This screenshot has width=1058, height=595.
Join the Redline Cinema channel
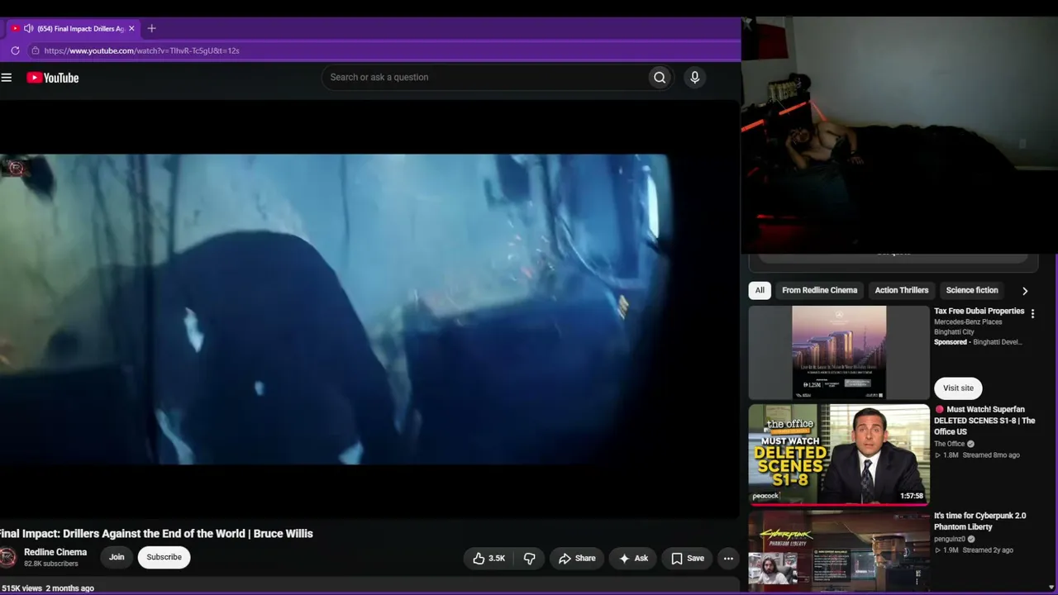117,557
